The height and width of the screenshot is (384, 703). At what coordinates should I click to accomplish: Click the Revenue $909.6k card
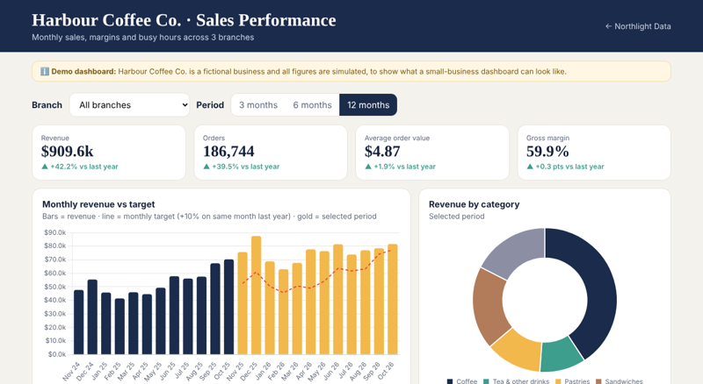point(109,153)
